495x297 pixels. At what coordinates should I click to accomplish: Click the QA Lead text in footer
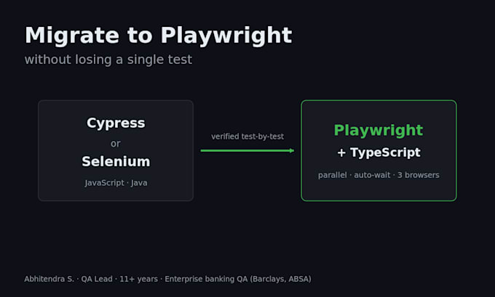97,279
